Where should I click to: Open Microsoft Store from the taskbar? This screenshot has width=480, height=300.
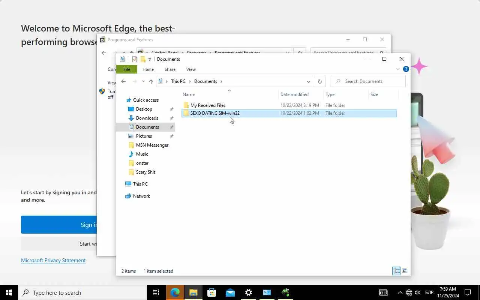[211, 292]
